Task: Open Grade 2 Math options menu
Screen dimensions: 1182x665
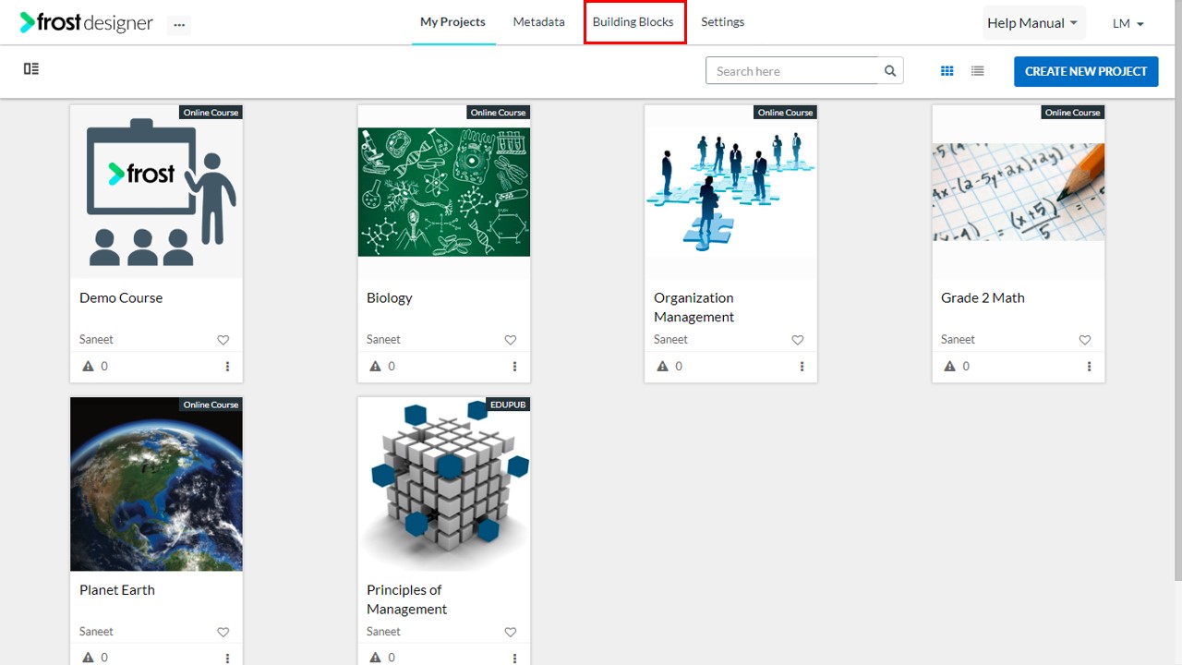Action: (1090, 367)
